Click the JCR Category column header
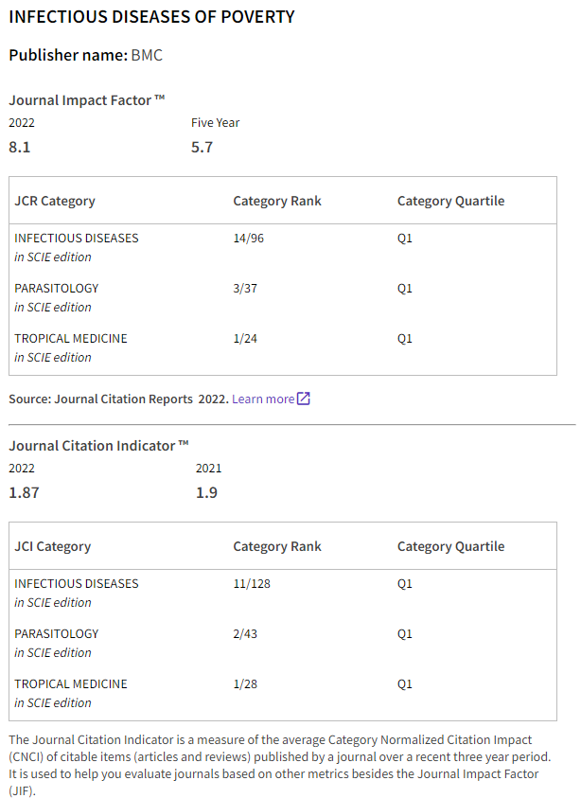Viewport: 581px width, 798px height. tap(55, 201)
